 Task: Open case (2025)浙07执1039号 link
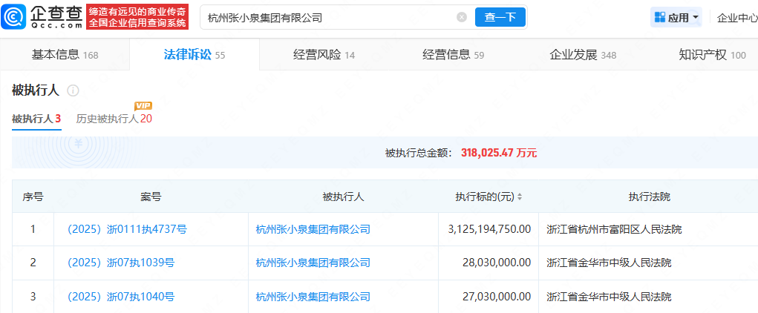pyautogui.click(x=120, y=263)
